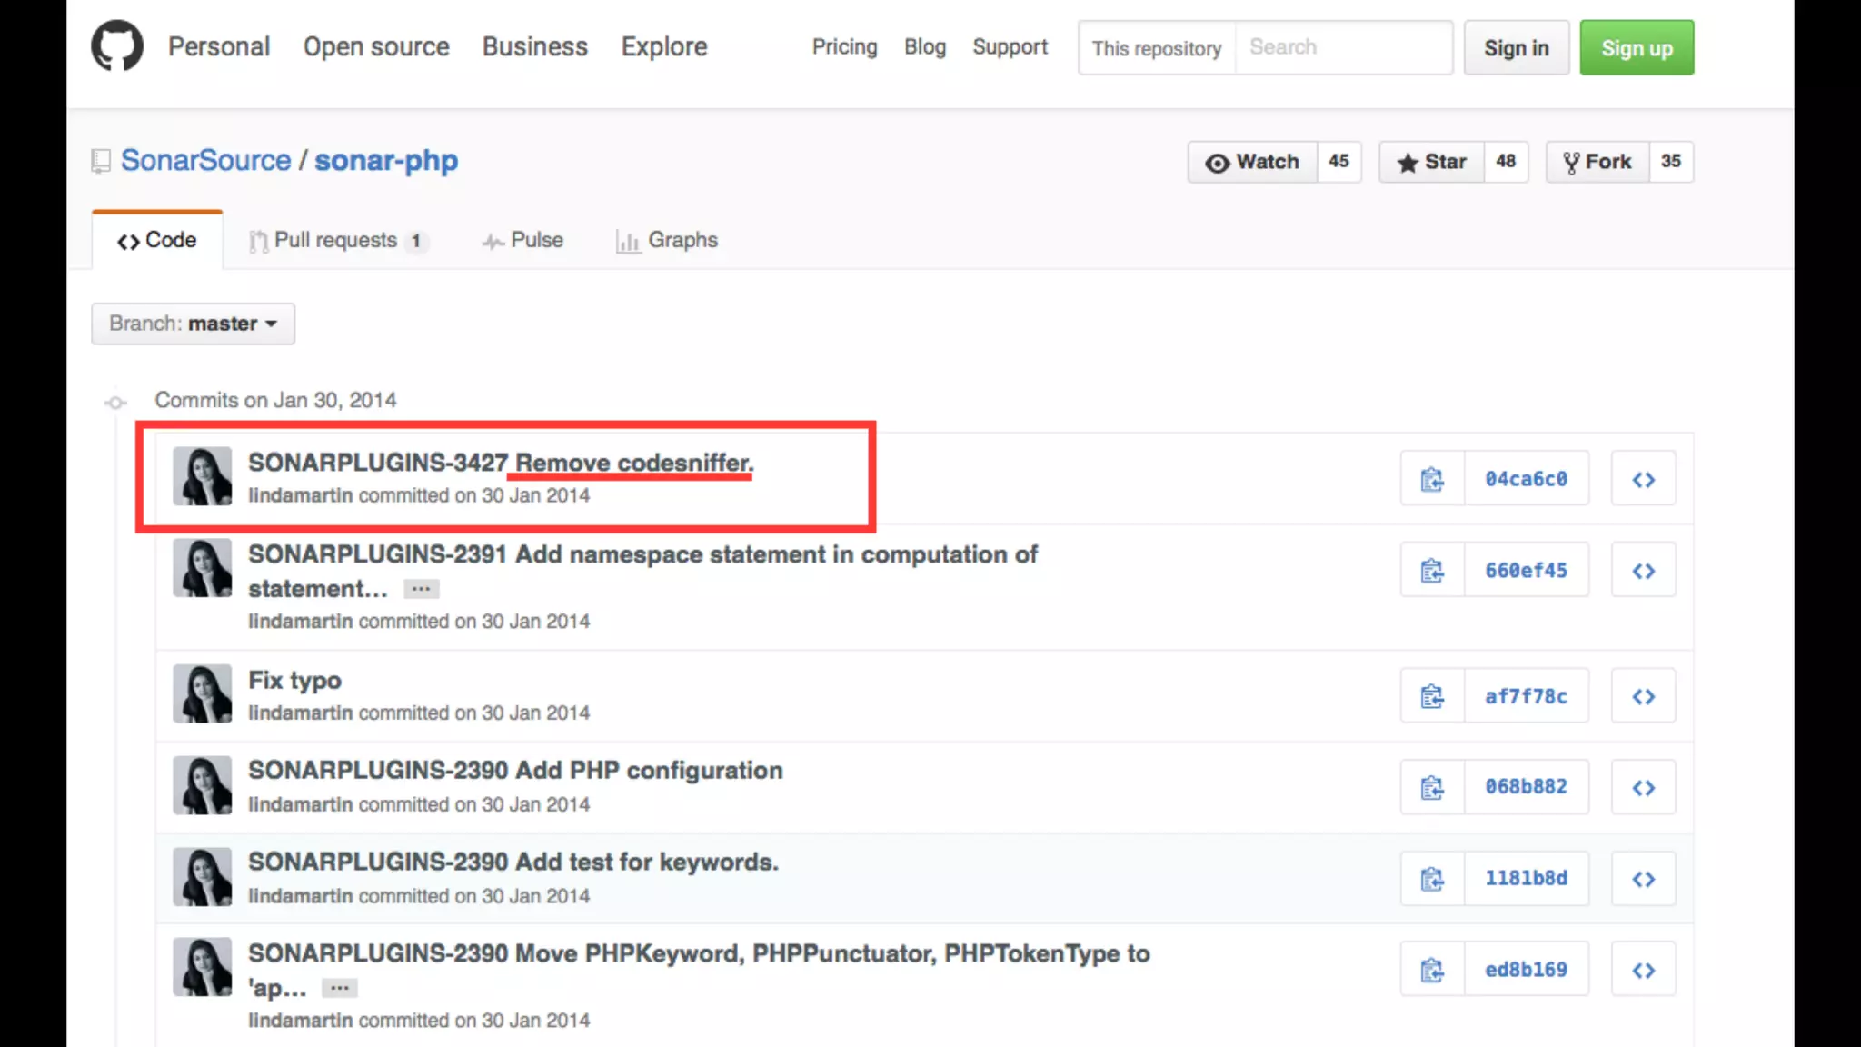Click avatar beside Add test for keywords commit
Screen dimensions: 1861x1047
pyautogui.click(x=203, y=877)
